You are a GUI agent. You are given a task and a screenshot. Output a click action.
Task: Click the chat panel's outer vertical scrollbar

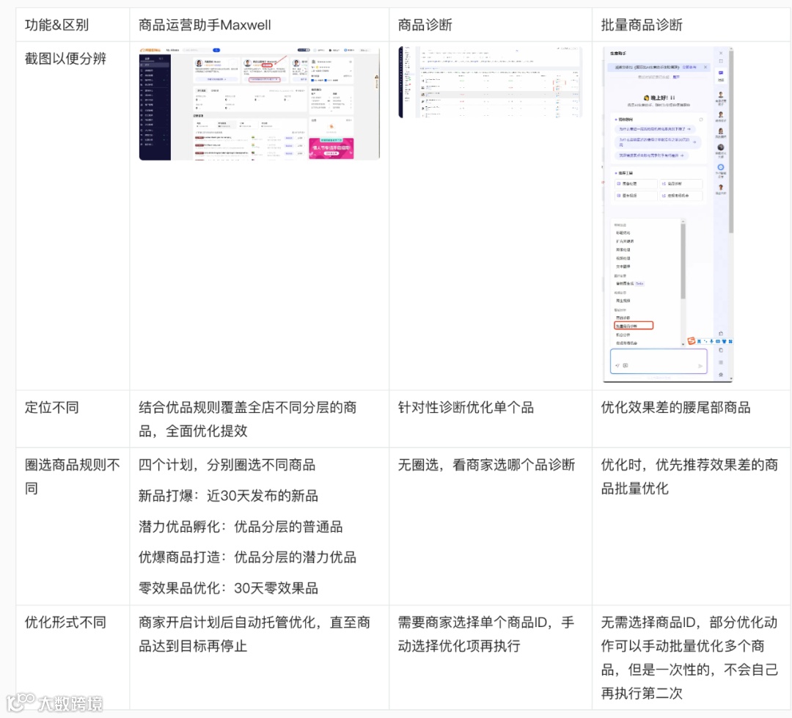pos(731,141)
